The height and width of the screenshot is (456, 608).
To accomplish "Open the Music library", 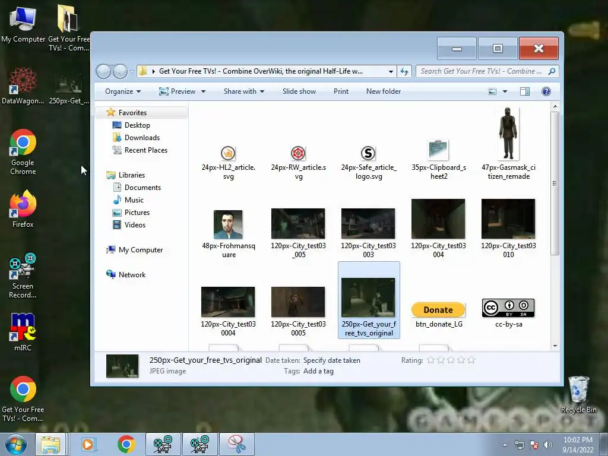I will click(x=134, y=199).
